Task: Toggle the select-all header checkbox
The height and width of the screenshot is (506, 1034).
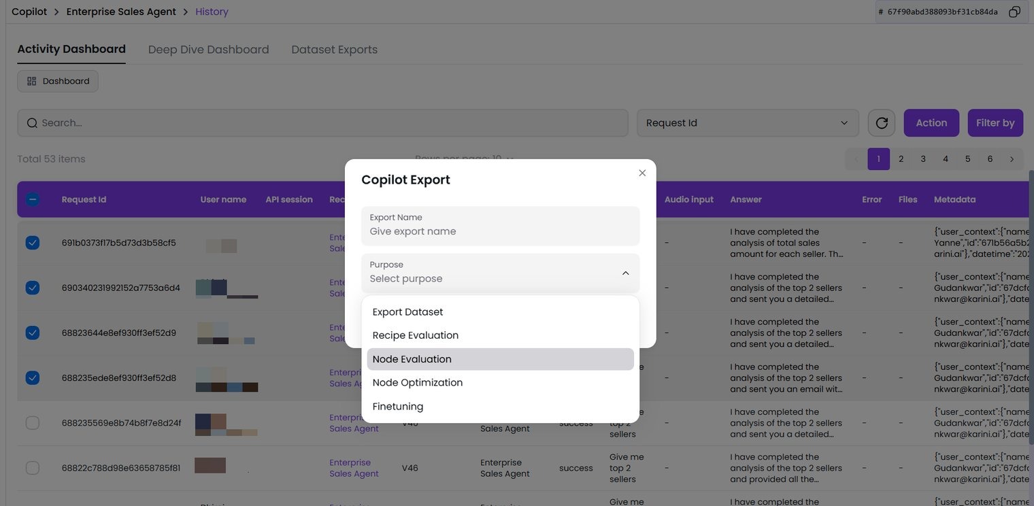Action: coord(33,199)
